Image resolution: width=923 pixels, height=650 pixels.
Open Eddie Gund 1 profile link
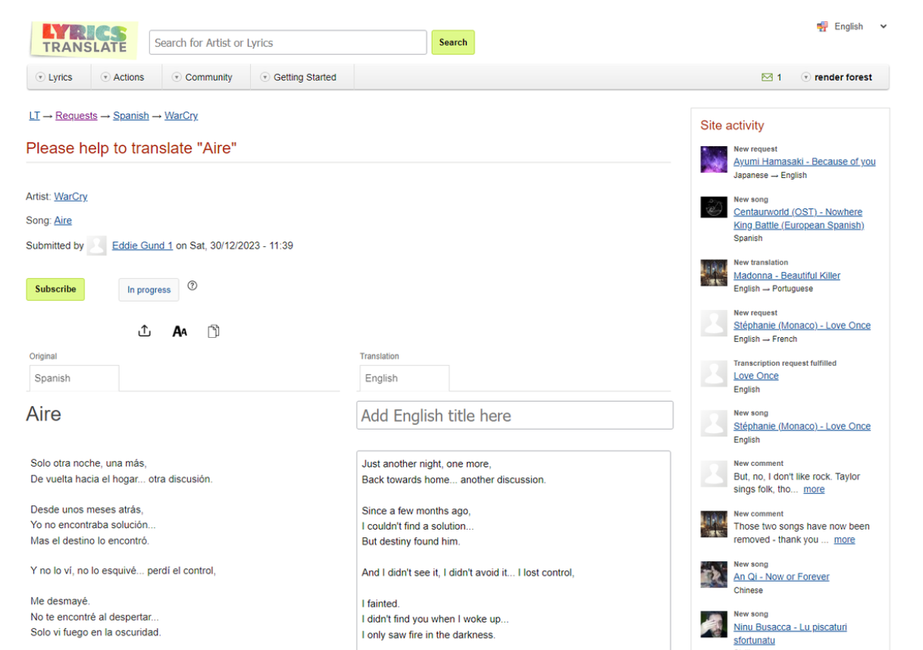[142, 245]
